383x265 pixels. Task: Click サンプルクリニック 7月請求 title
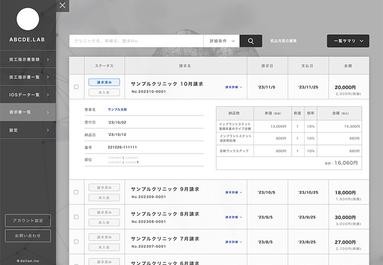click(x=165, y=238)
